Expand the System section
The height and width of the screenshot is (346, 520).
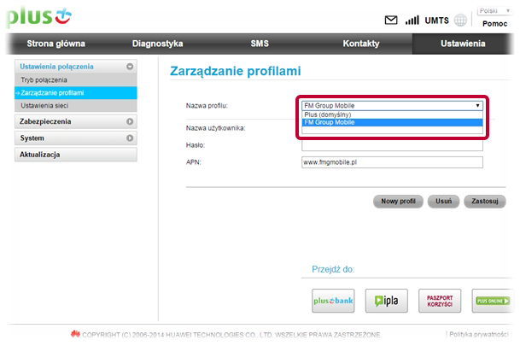(76, 138)
